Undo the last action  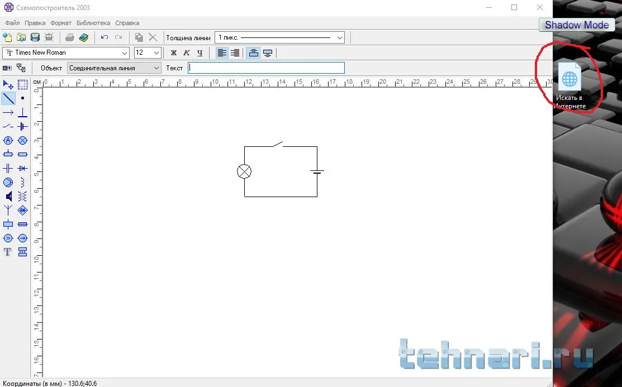coord(105,37)
